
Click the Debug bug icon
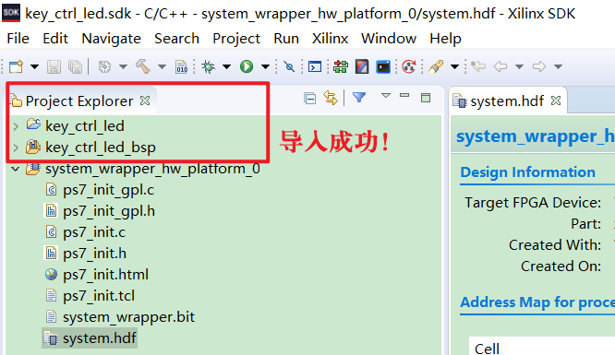click(209, 66)
